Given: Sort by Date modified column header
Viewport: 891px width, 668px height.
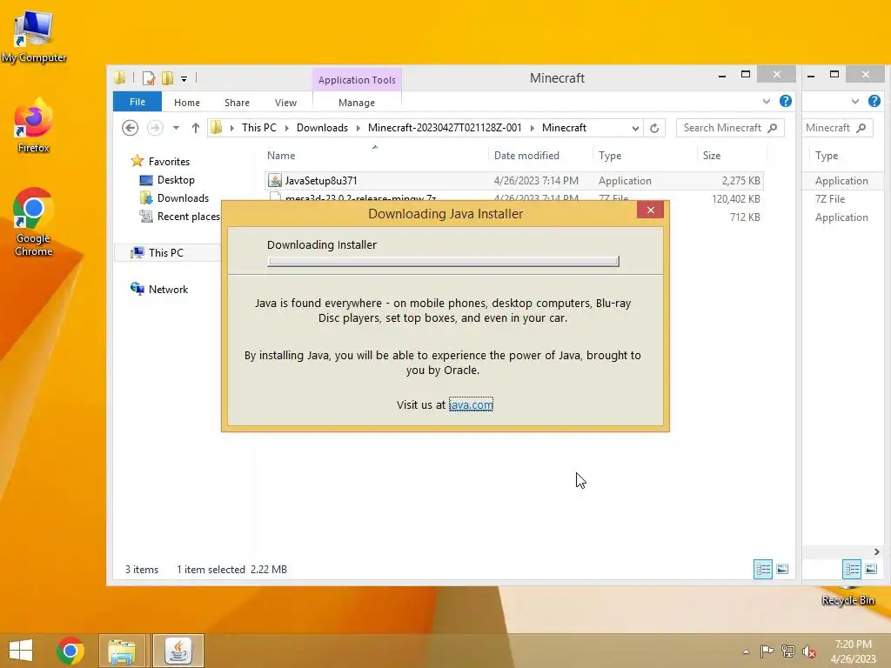Looking at the screenshot, I should [539, 155].
